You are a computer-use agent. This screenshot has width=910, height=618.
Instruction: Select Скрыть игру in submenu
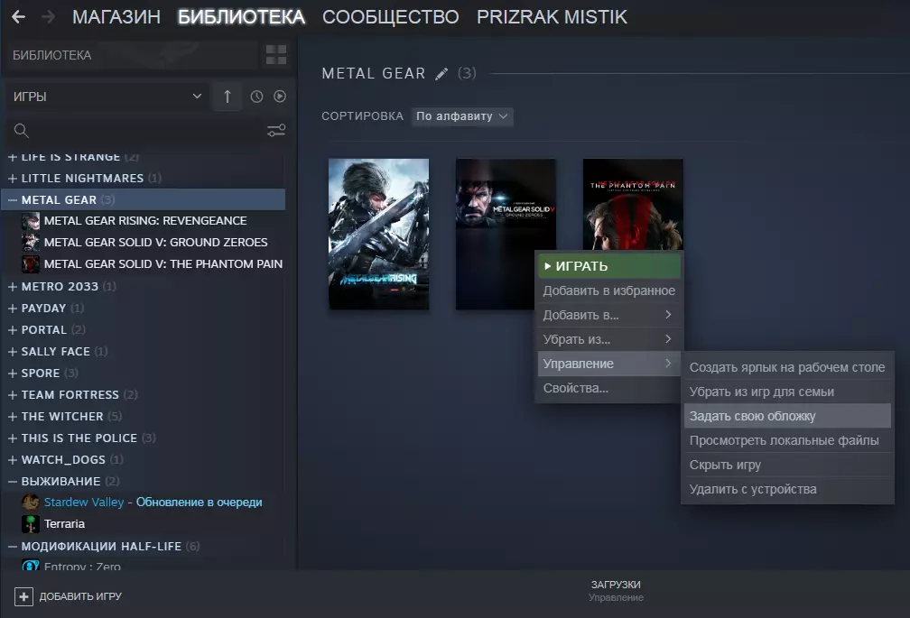[787, 465]
